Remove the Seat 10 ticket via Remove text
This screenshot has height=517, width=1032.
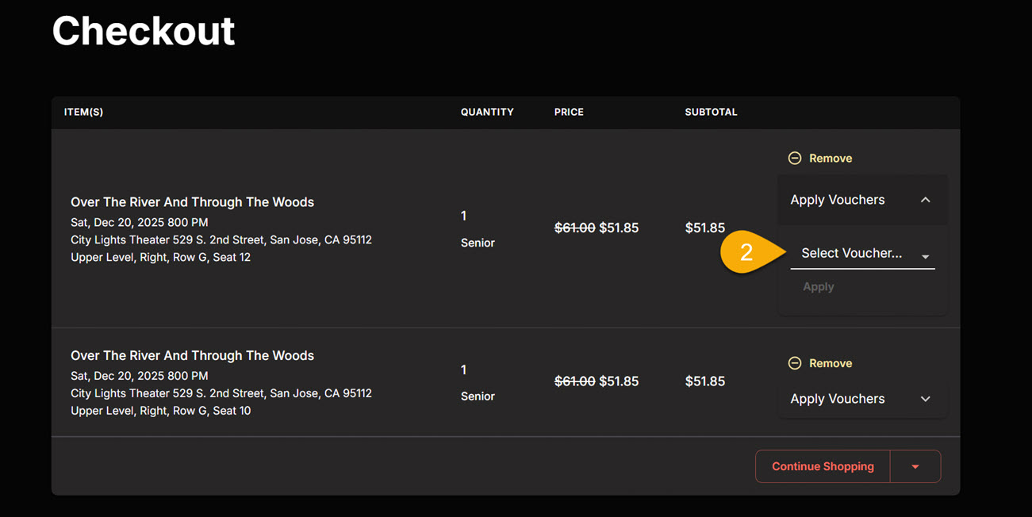831,363
